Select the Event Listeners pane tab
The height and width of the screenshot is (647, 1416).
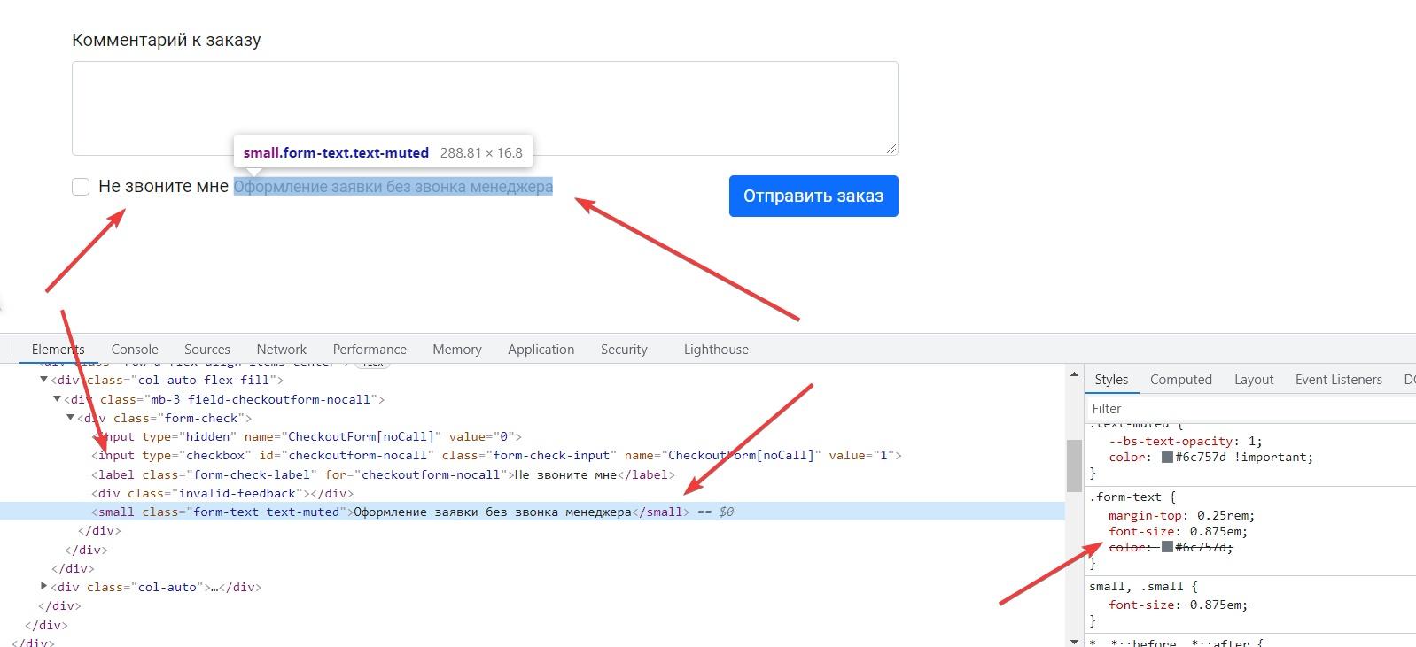(x=1339, y=380)
